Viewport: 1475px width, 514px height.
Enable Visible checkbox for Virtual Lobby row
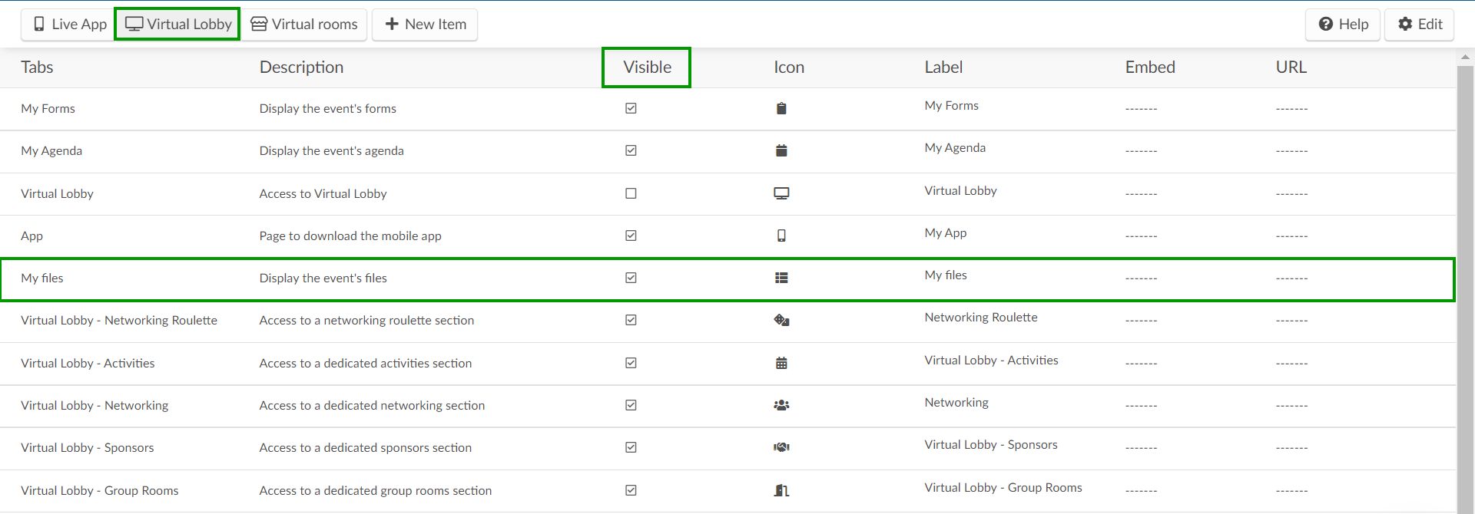pyautogui.click(x=631, y=193)
